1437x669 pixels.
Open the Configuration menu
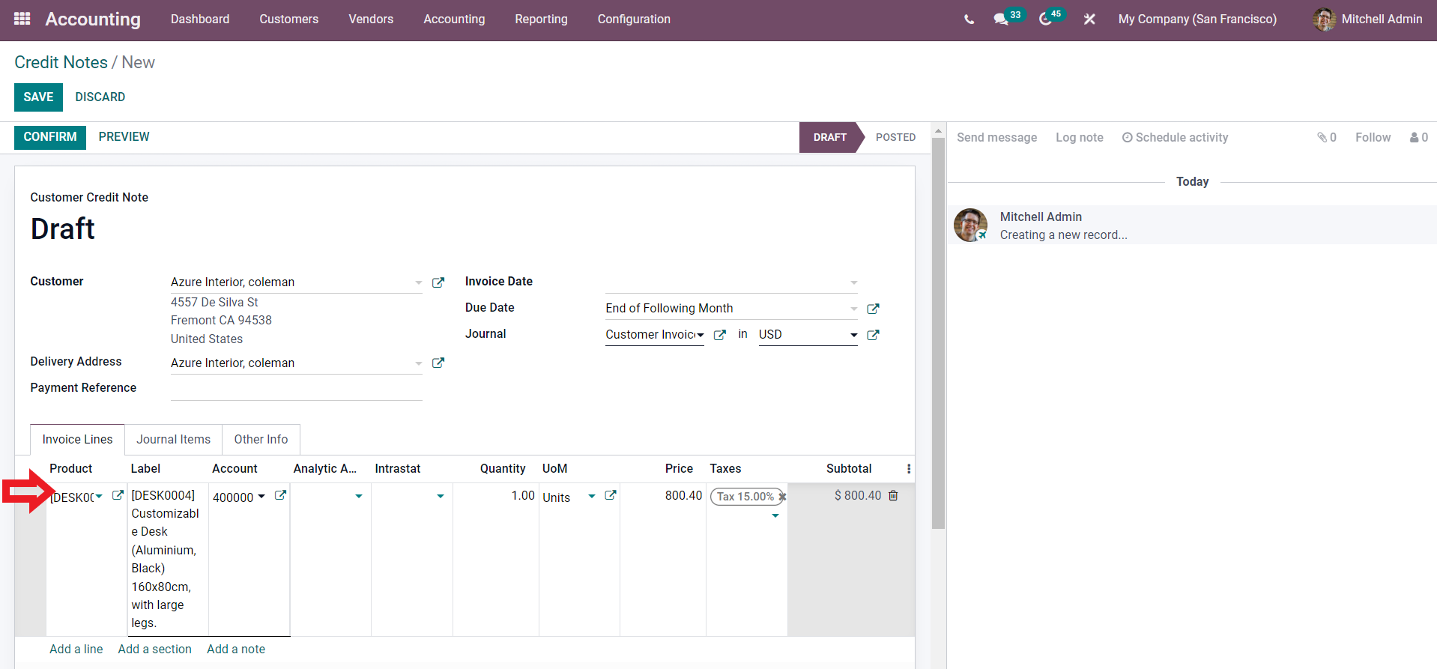[634, 19]
